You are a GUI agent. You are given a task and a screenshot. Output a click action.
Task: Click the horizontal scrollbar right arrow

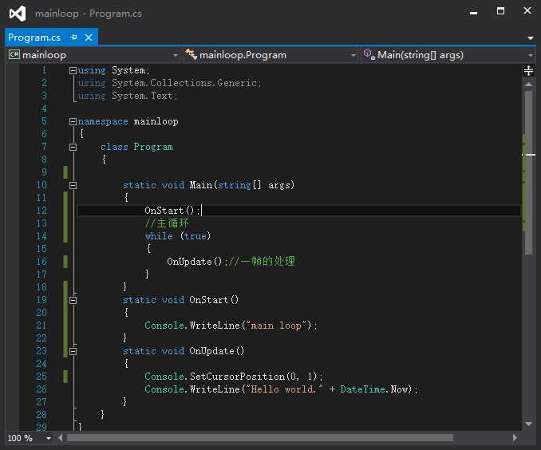click(515, 438)
